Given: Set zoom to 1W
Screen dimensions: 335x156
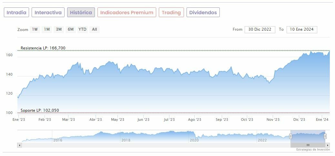Looking at the screenshot, I should point(35,29).
